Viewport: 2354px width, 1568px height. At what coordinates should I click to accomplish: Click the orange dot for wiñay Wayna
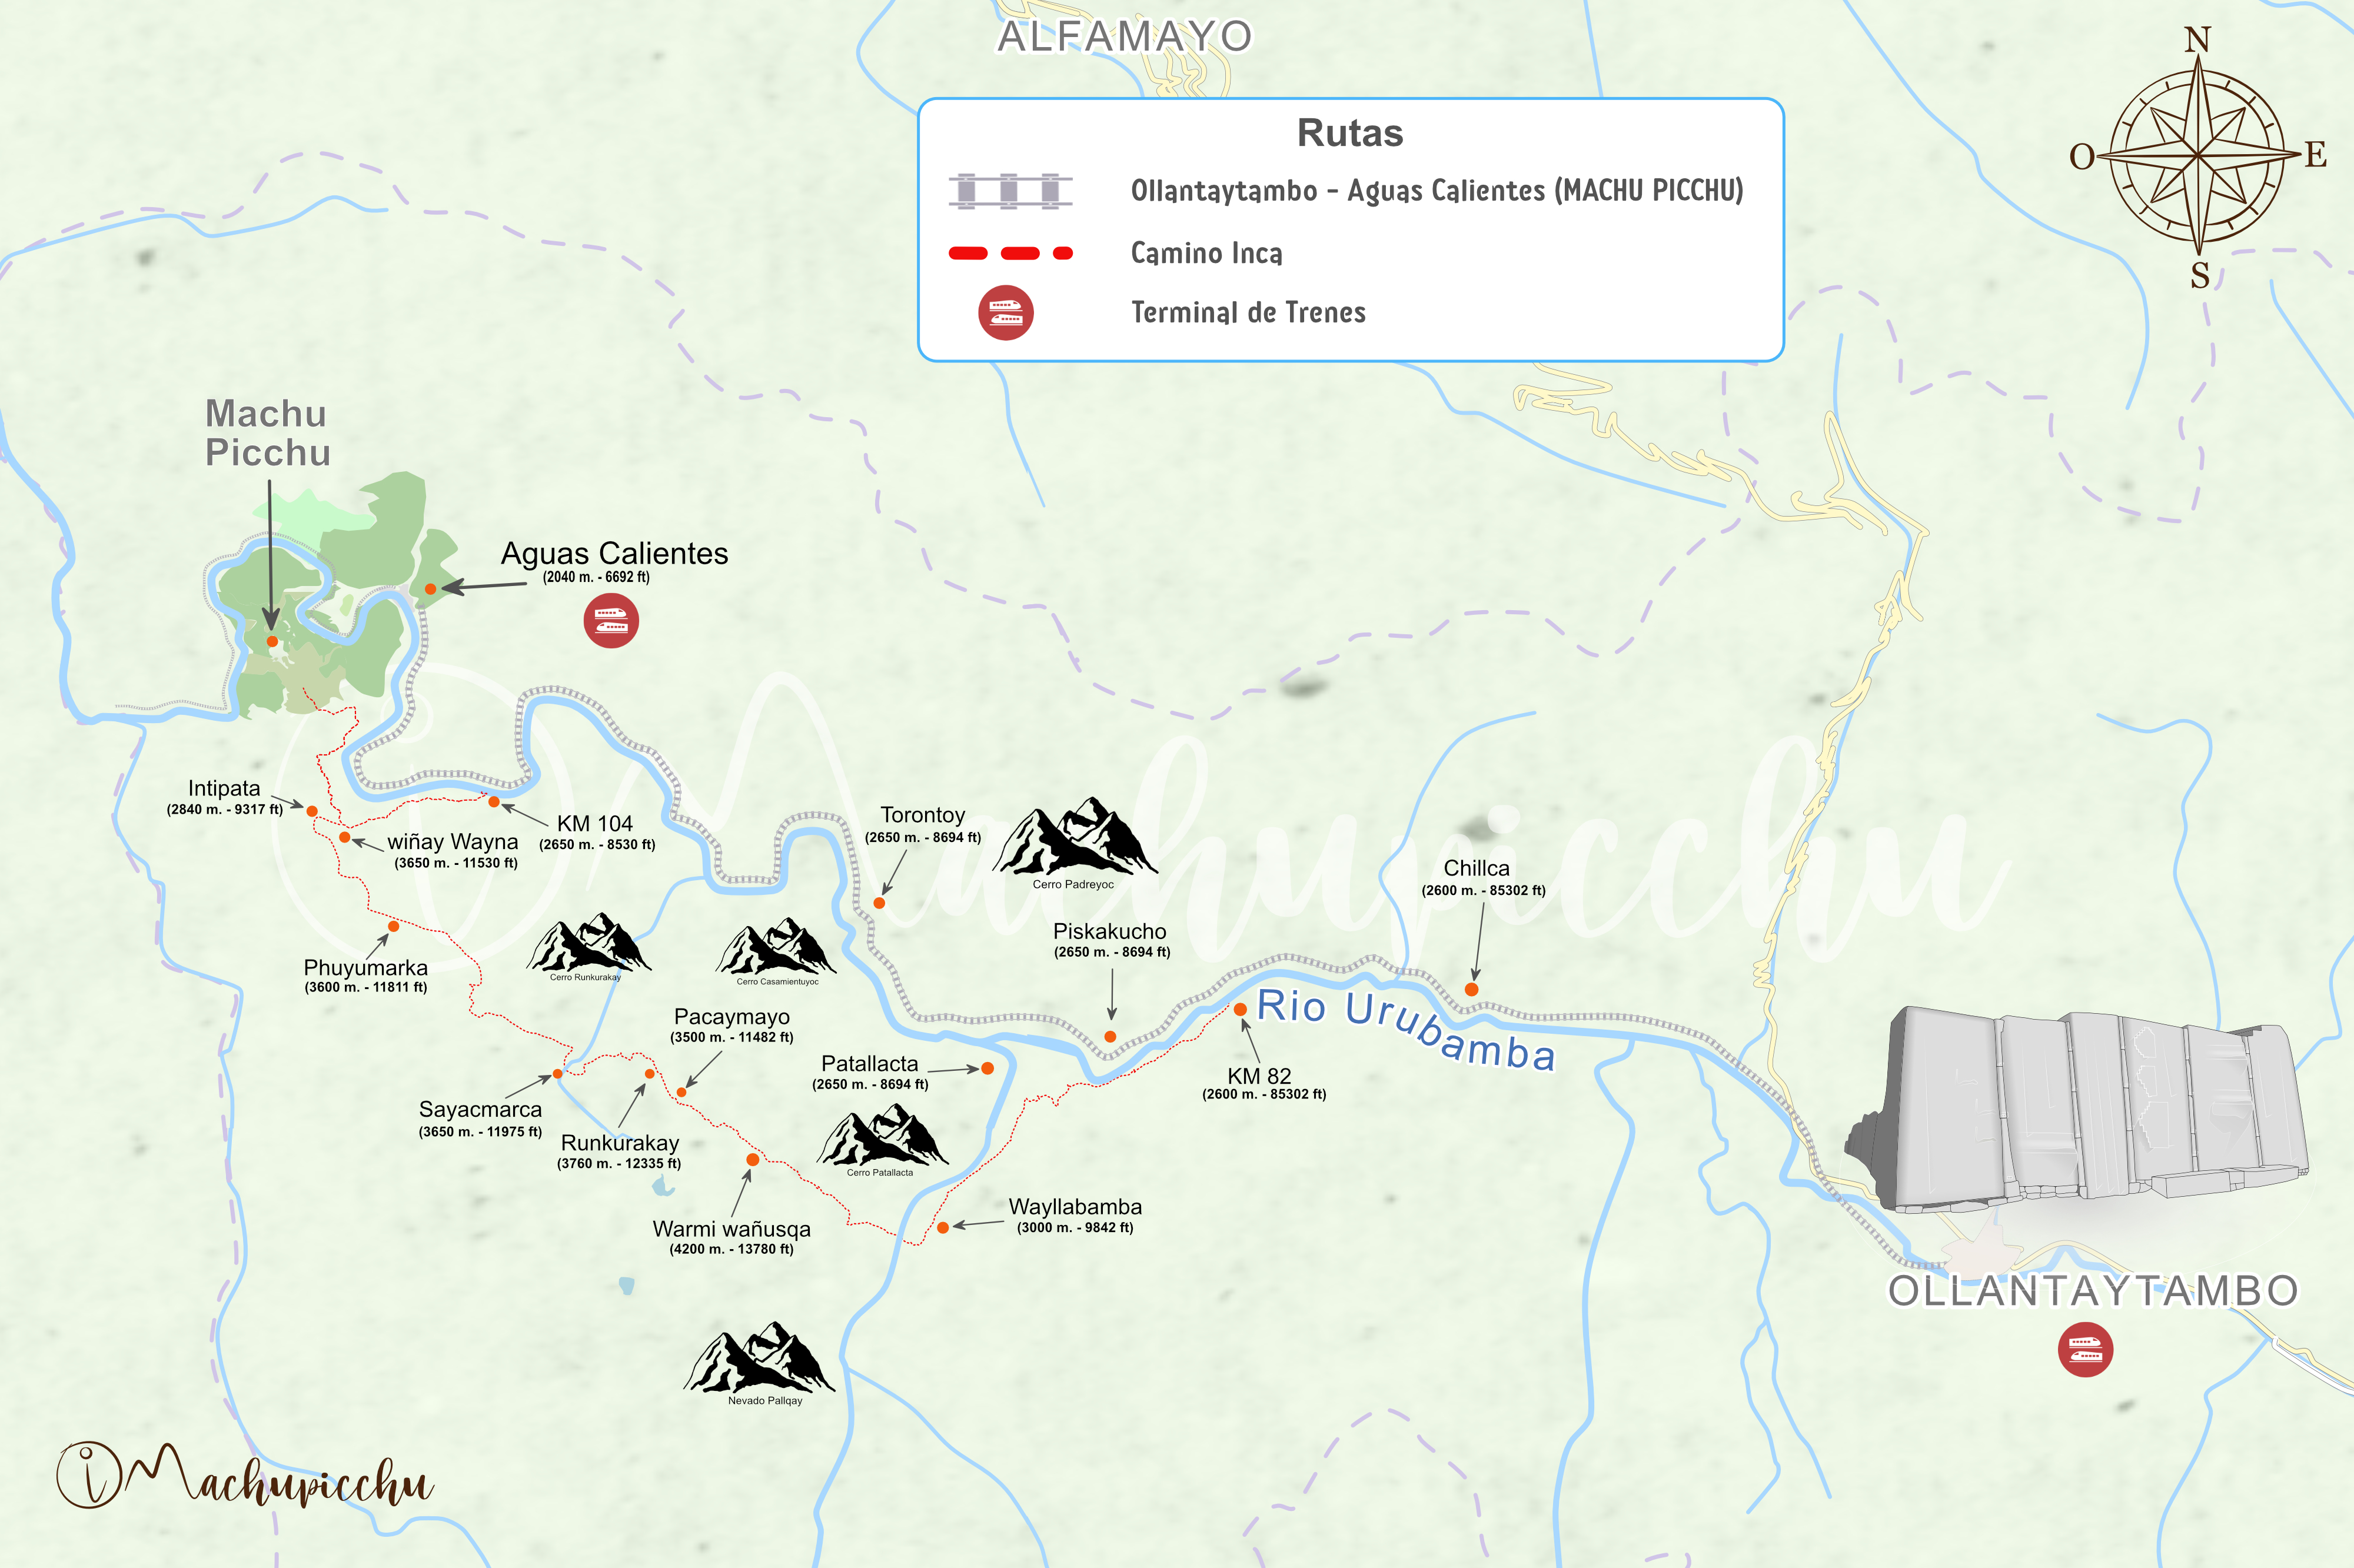pos(344,837)
